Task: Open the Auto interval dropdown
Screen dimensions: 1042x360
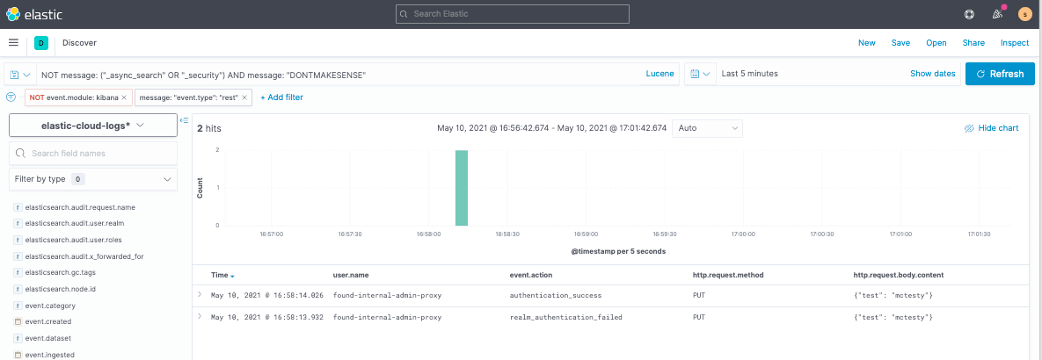Action: [x=708, y=128]
